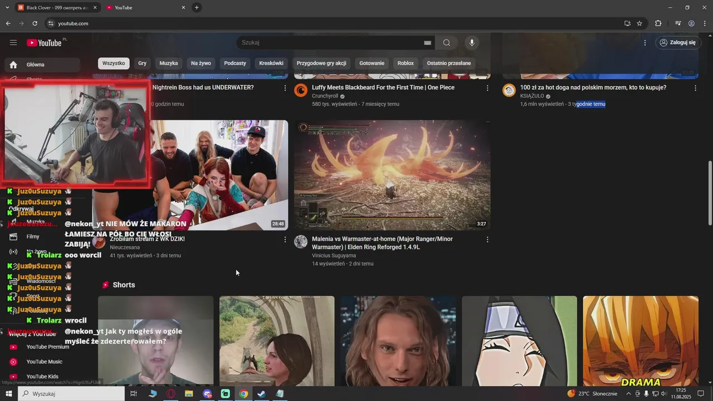Open Chrome media control icon

(678, 23)
